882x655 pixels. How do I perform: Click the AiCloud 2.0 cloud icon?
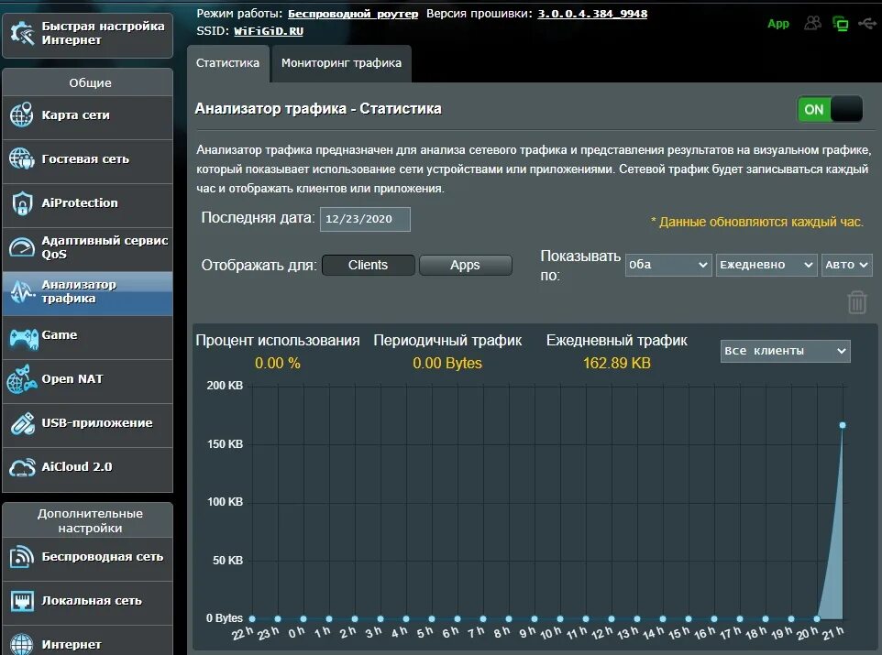(23, 467)
